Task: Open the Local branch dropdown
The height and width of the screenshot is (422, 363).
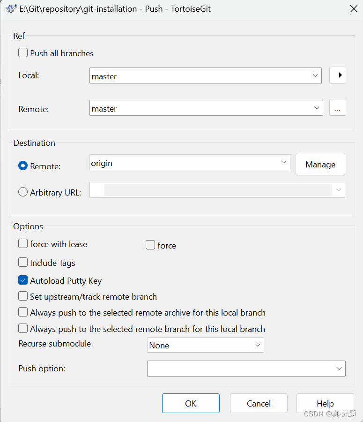Action: [x=317, y=75]
